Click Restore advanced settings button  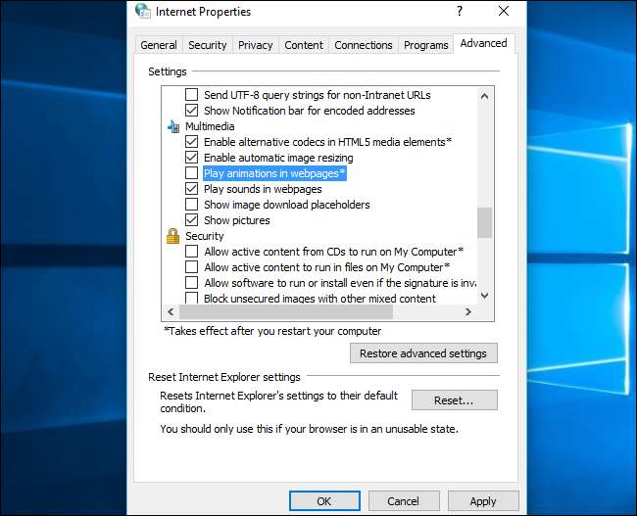coord(423,353)
